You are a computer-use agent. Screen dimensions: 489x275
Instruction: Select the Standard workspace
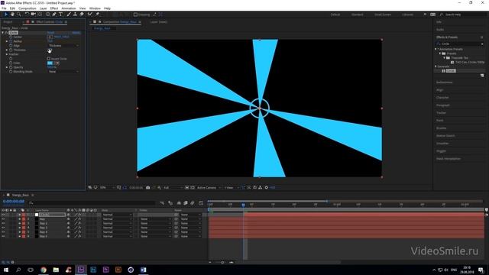coord(358,15)
